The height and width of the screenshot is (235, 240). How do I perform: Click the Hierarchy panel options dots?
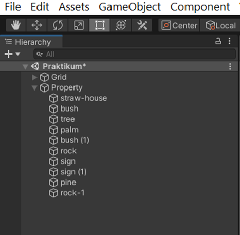[230, 41]
